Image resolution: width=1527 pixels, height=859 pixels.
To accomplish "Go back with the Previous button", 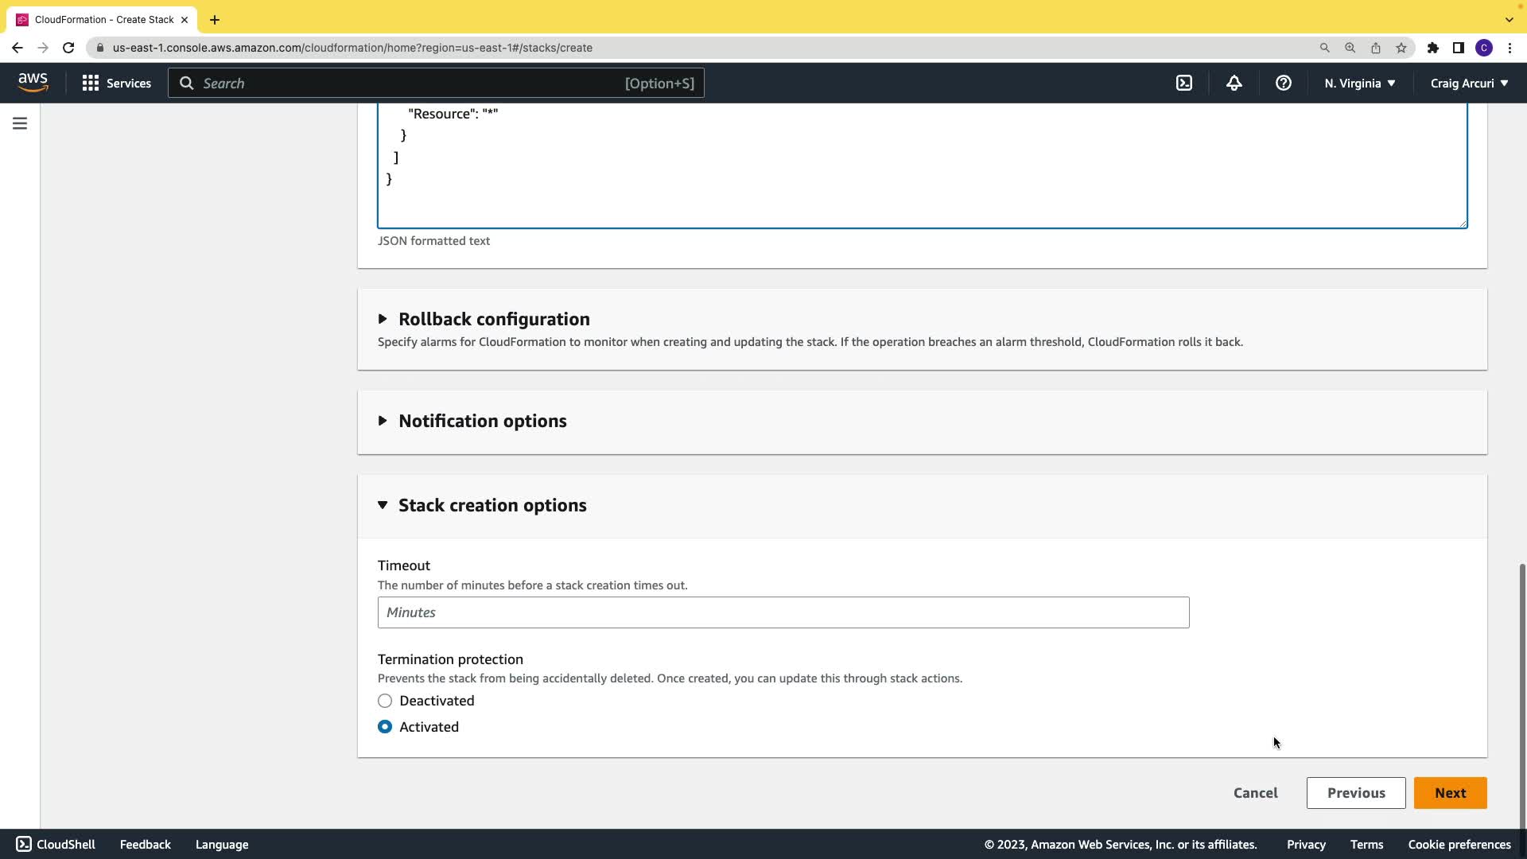I will (1355, 793).
